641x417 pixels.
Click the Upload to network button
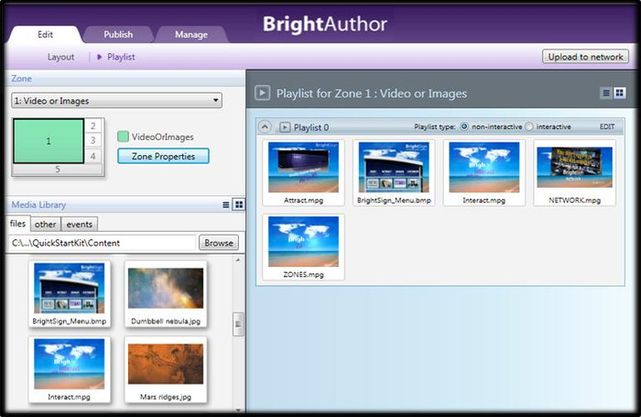click(x=585, y=57)
